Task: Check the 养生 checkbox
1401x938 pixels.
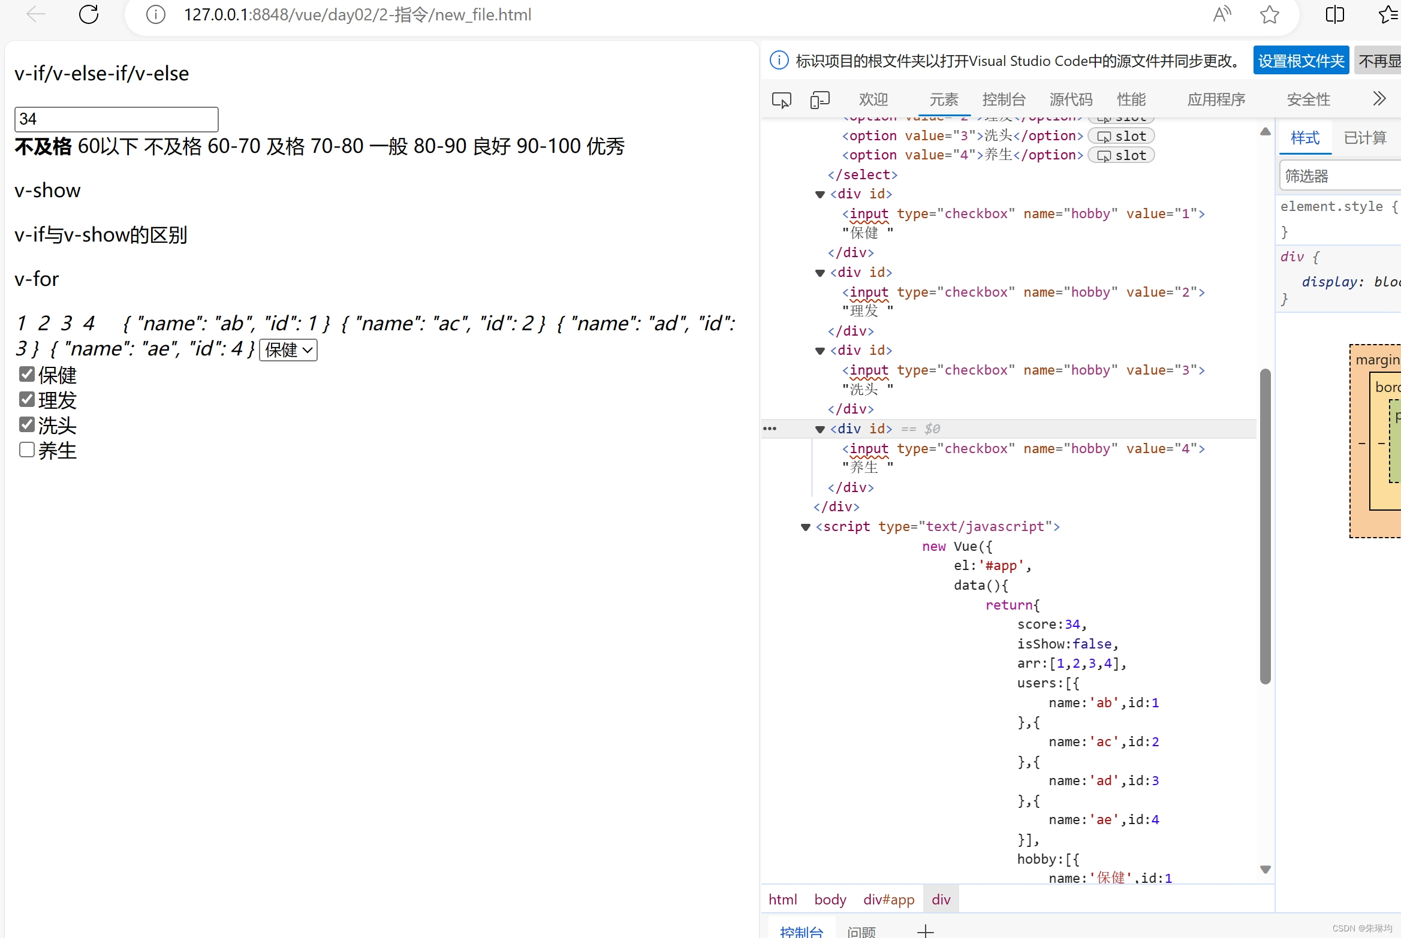Action: click(27, 450)
